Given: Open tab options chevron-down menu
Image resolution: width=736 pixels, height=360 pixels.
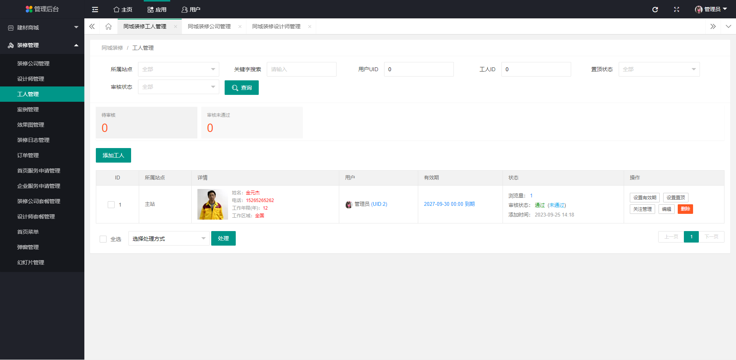Looking at the screenshot, I should 728,26.
